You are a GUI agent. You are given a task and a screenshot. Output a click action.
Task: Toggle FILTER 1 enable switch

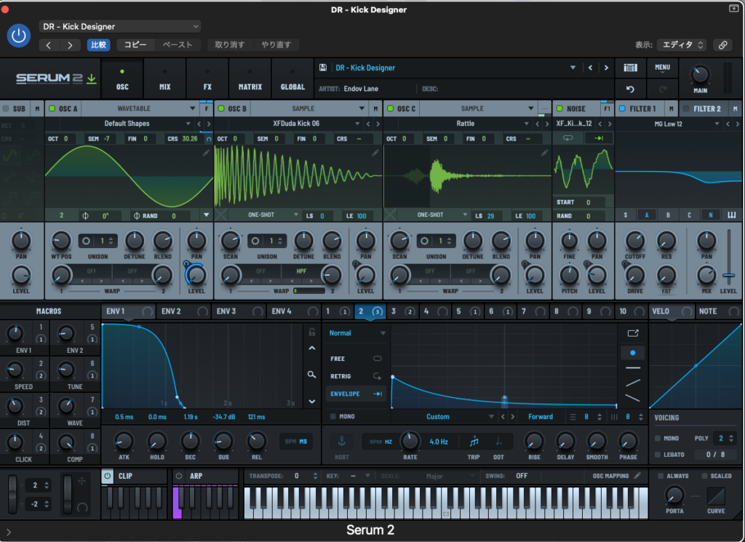(623, 109)
